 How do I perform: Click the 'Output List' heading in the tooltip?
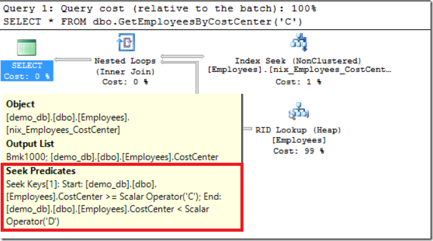[30, 143]
